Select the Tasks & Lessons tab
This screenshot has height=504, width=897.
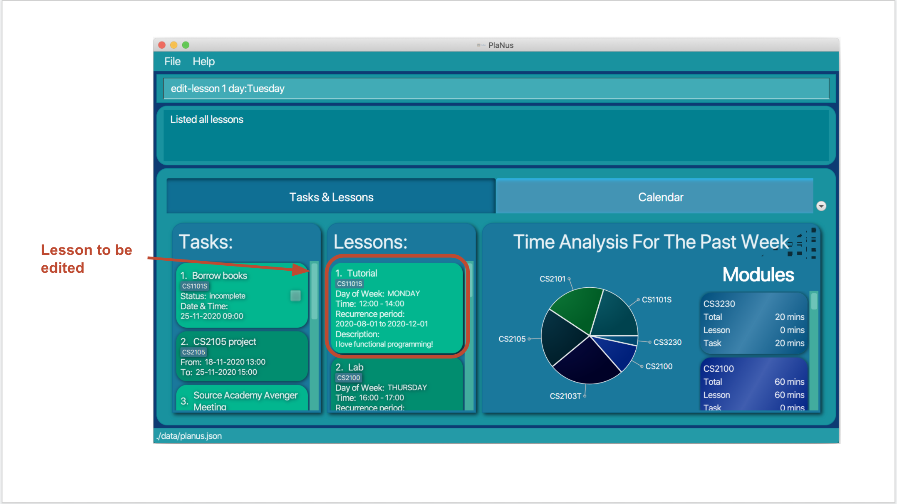click(x=331, y=197)
